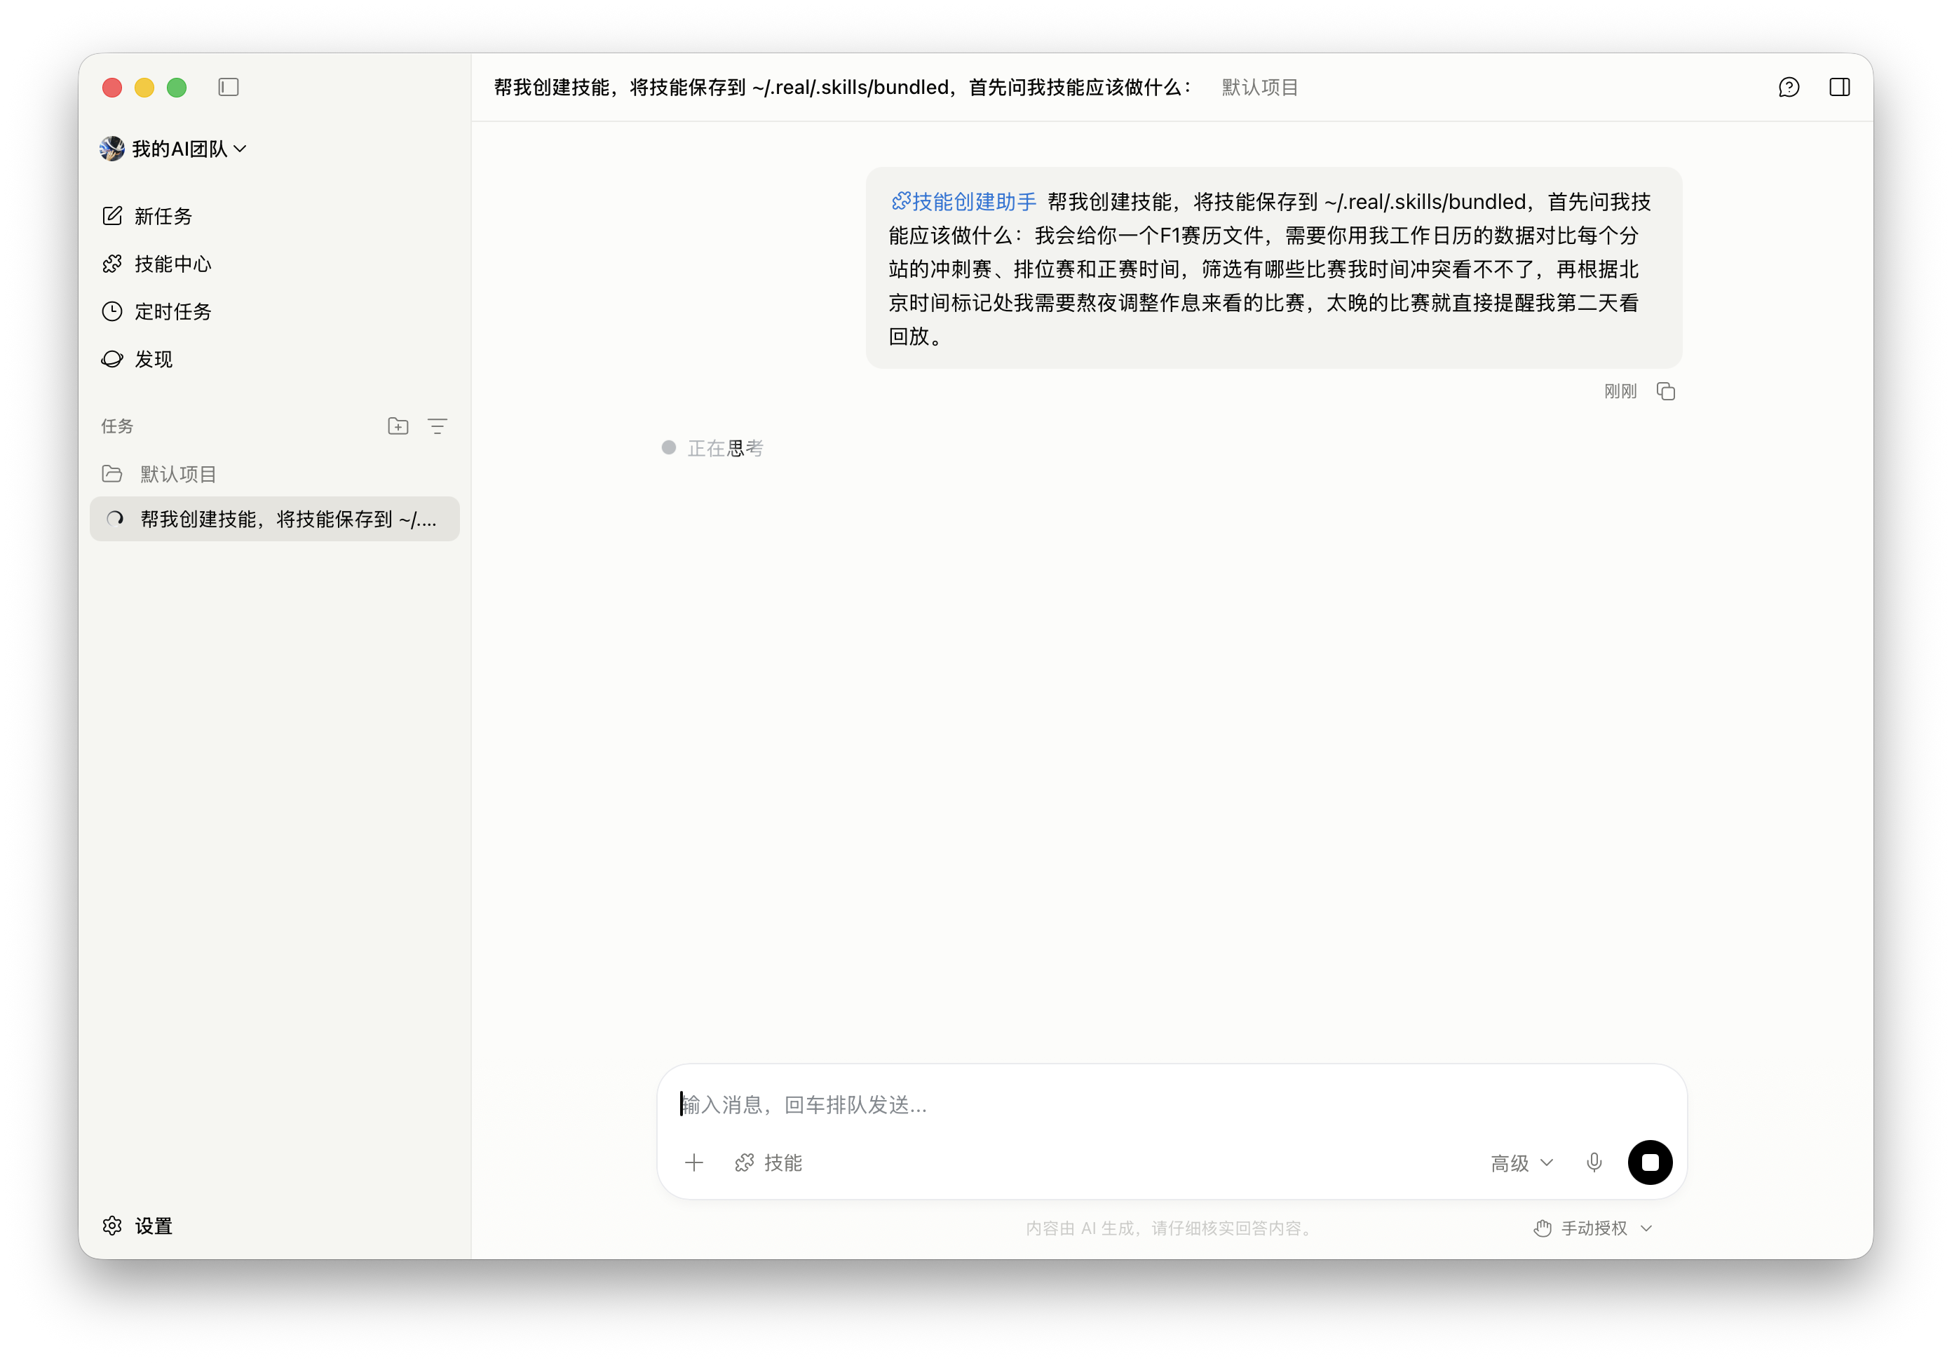
Task: Create a new project via folder-add icon
Action: pyautogui.click(x=397, y=425)
